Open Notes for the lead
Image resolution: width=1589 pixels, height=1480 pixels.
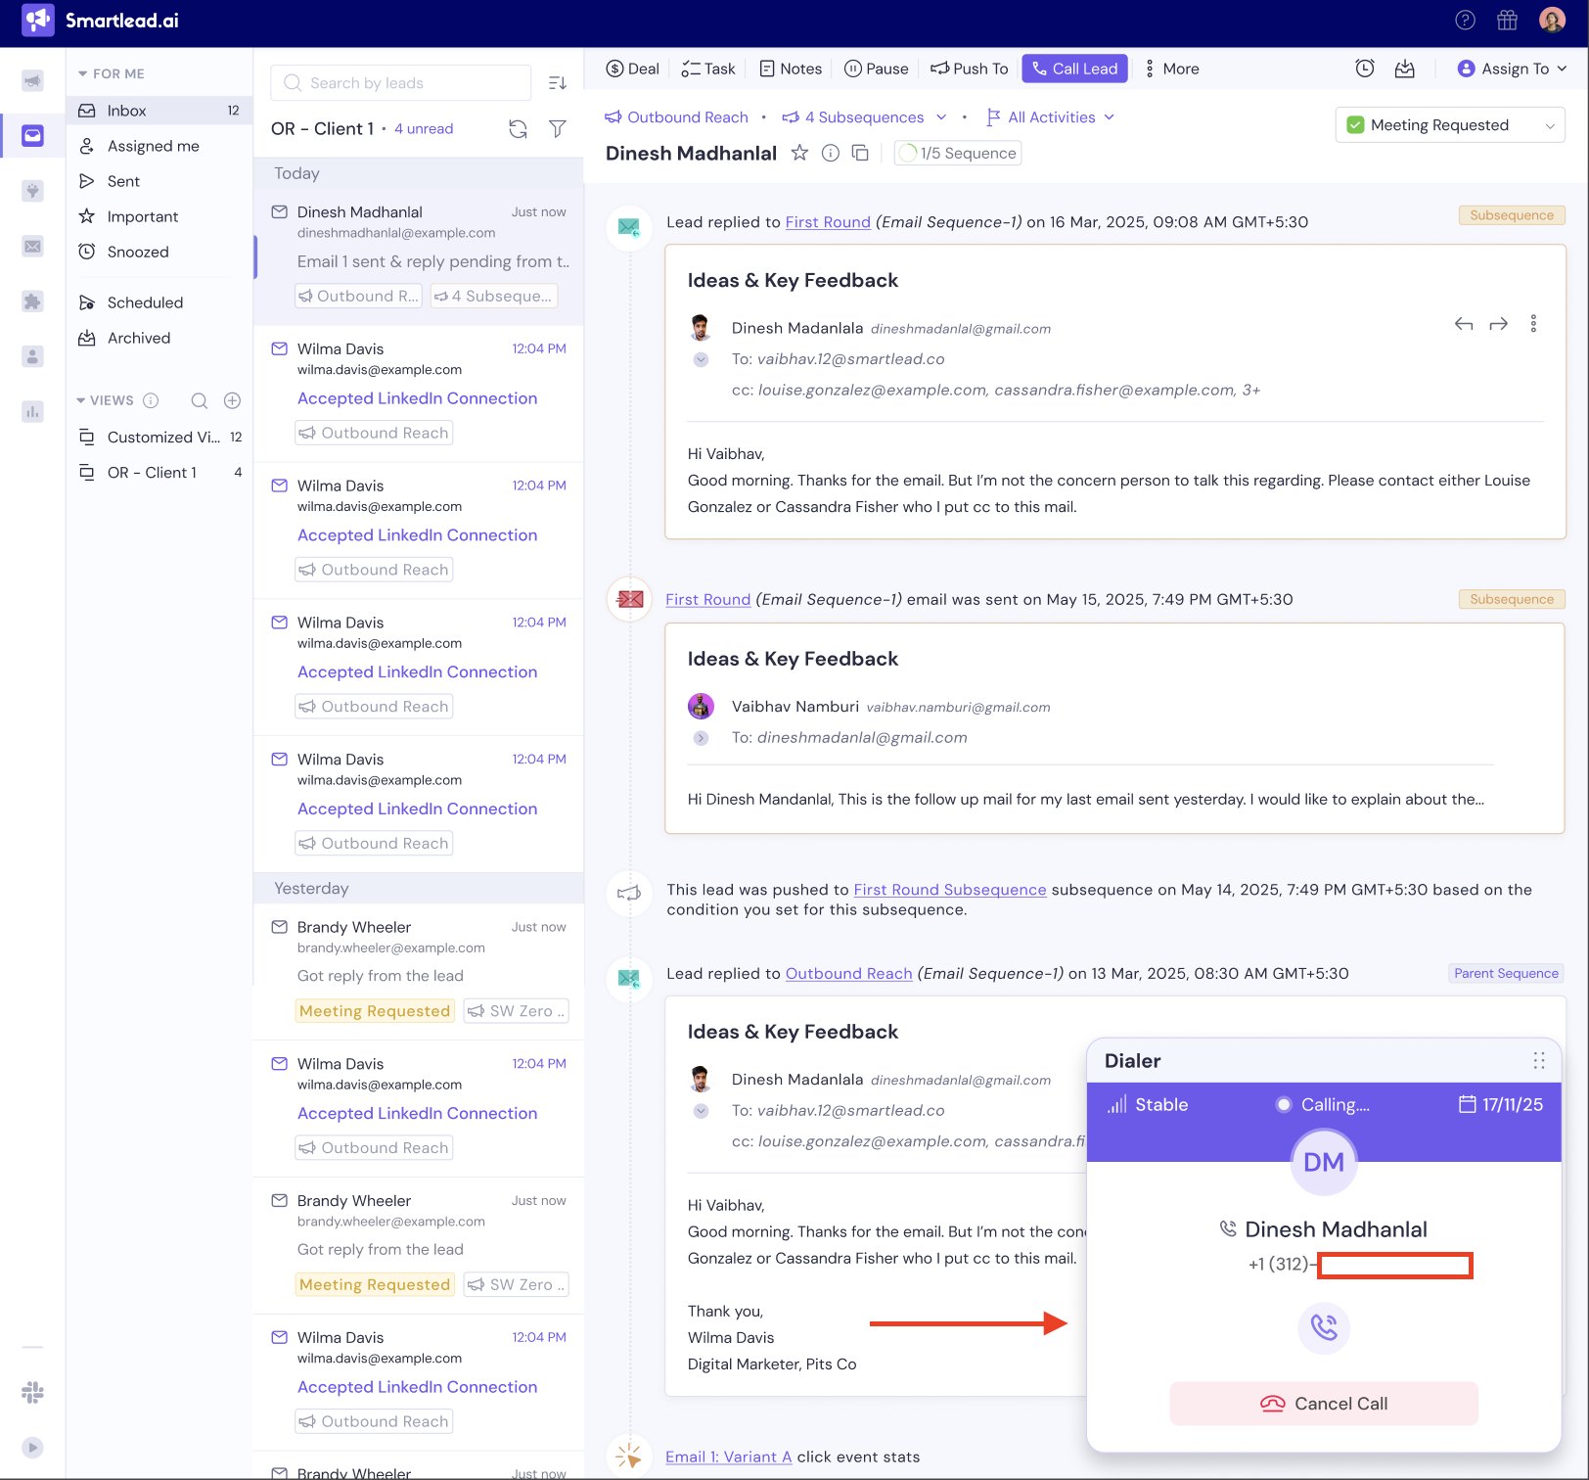pyautogui.click(x=791, y=69)
